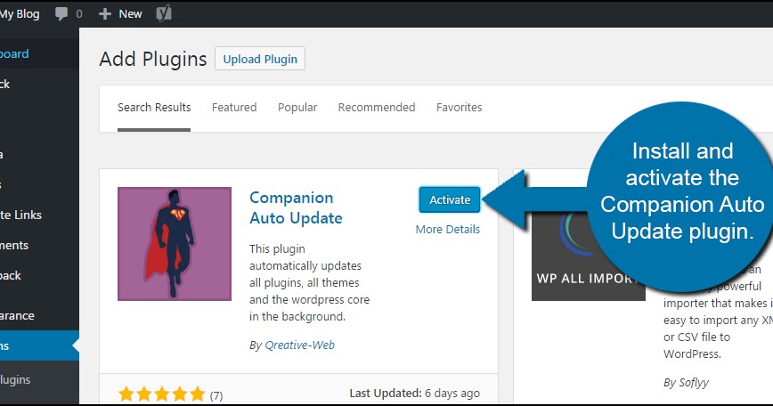Switch to the Recommended tab

point(377,108)
